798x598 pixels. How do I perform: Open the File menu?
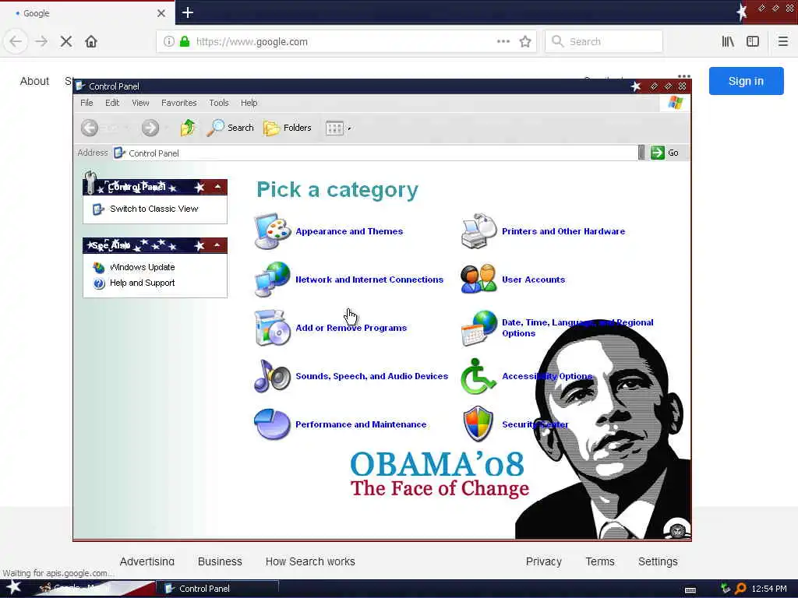point(87,103)
